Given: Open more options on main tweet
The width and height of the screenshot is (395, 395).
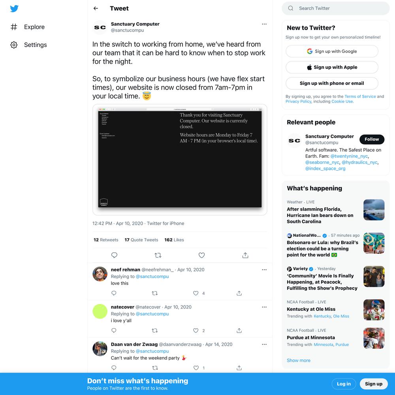Looking at the screenshot, I should point(264,24).
